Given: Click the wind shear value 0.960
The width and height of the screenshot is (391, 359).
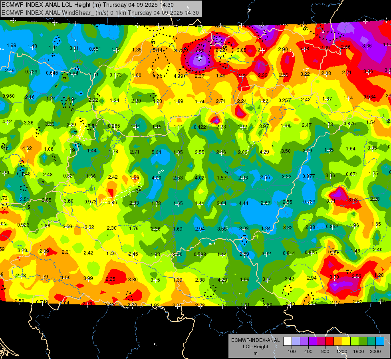Looking at the screenshot, I should (8, 96).
